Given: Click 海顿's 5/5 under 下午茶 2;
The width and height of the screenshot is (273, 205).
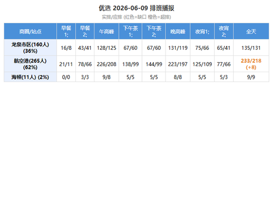Looking at the screenshot, I should click(154, 77).
